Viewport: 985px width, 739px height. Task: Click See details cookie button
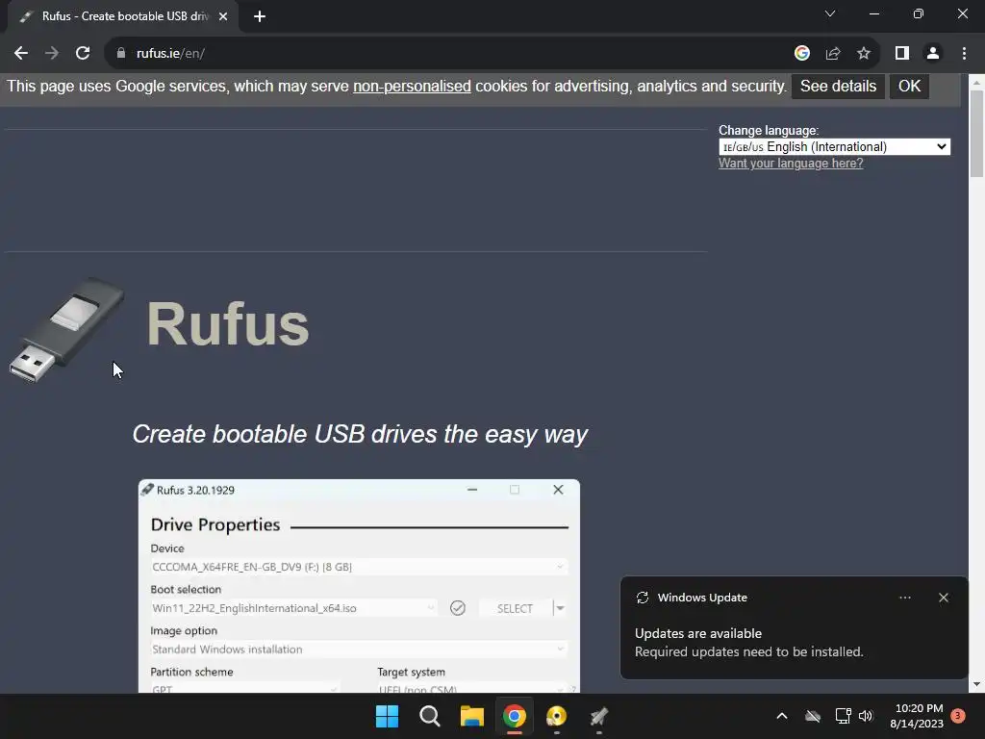click(x=838, y=86)
